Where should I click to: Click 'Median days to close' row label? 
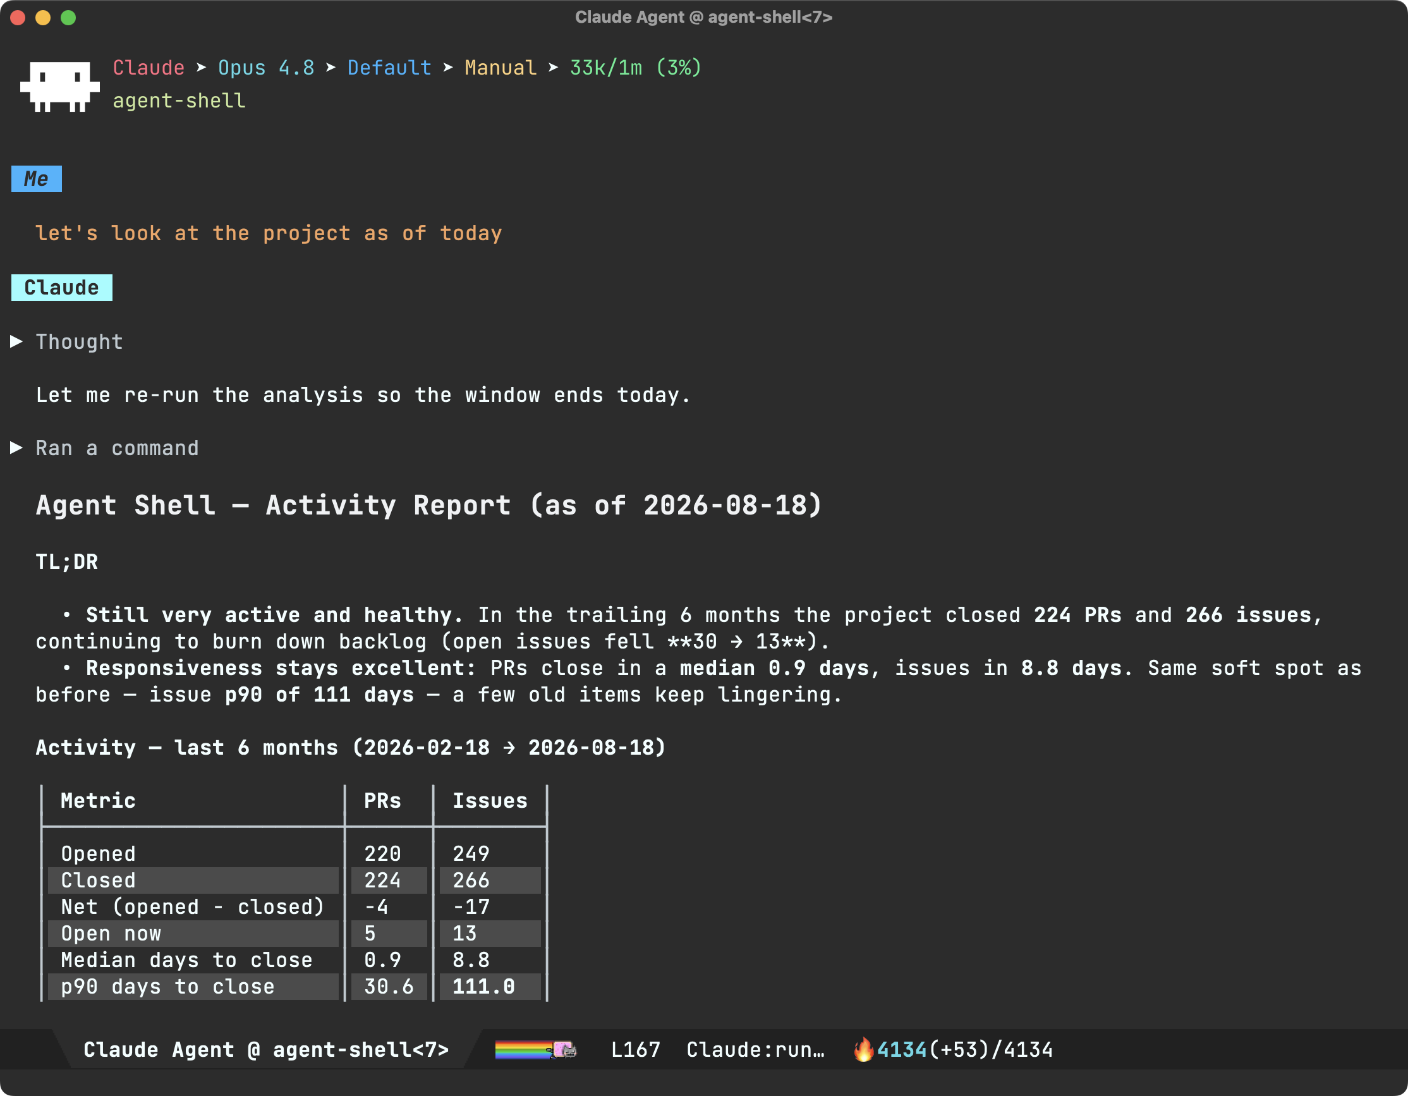pos(187,960)
